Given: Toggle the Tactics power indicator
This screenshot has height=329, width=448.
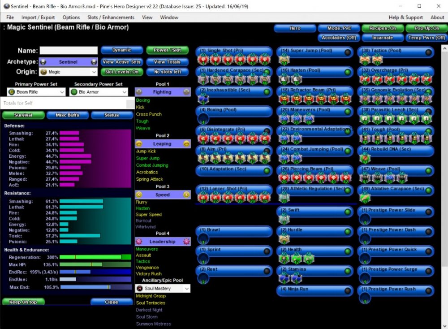Looking at the screenshot, I should [x=429, y=52].
